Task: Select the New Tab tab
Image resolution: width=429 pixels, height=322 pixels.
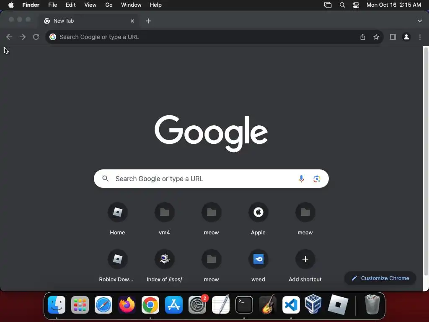Action: [x=89, y=21]
